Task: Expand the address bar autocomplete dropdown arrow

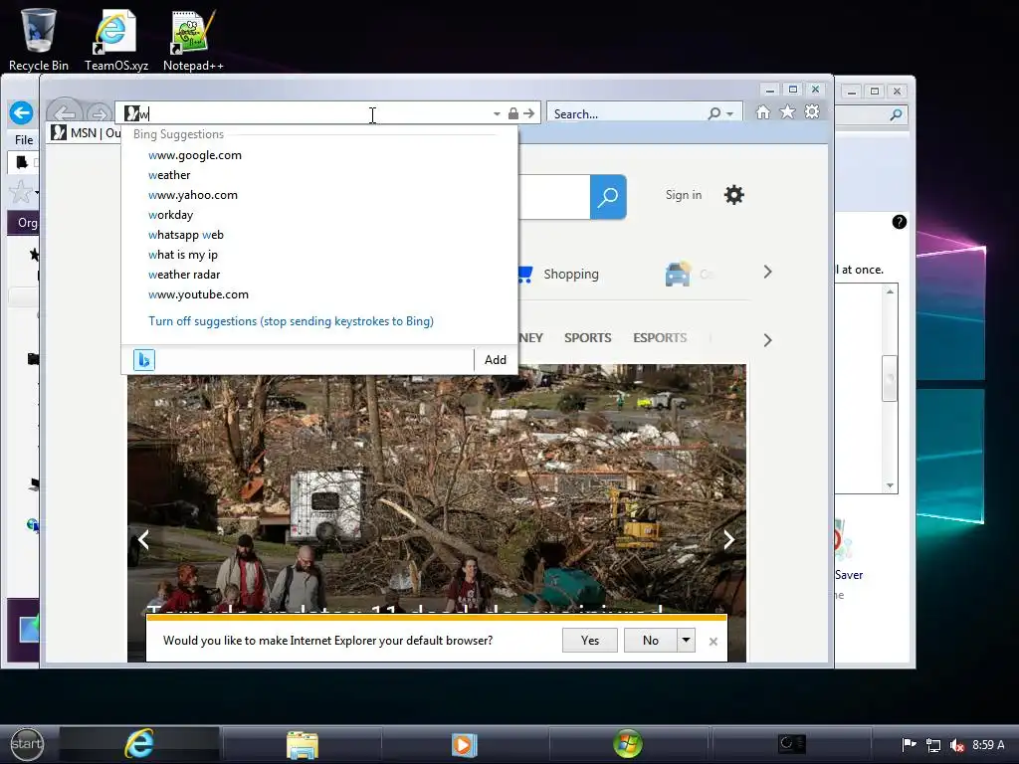Action: (x=497, y=114)
